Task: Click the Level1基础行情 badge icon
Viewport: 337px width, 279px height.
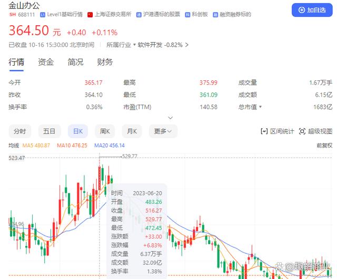Action: click(43, 15)
